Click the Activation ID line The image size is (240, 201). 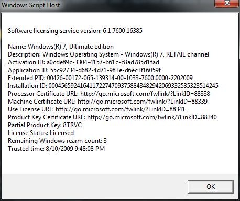point(84,62)
